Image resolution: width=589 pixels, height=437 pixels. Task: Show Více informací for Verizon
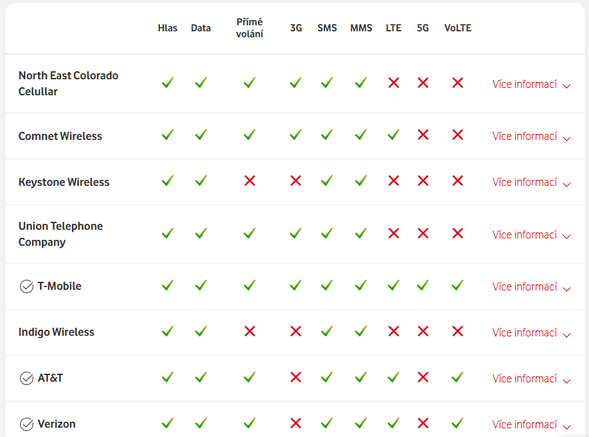(531, 425)
